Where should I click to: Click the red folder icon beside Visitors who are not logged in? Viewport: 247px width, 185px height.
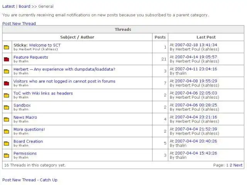pyautogui.click(x=7, y=83)
